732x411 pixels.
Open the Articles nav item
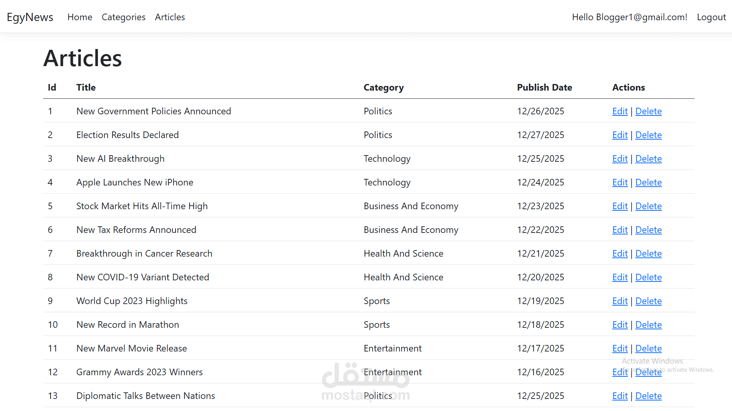pos(170,17)
